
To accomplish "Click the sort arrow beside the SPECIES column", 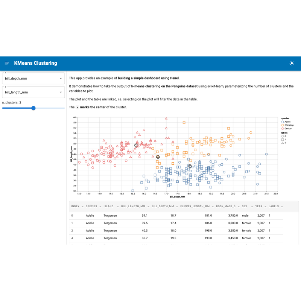I will pyautogui.click(x=100, y=207).
